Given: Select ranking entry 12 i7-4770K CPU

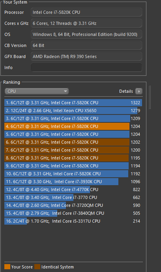Looking at the screenshot, I should (x=73, y=189).
